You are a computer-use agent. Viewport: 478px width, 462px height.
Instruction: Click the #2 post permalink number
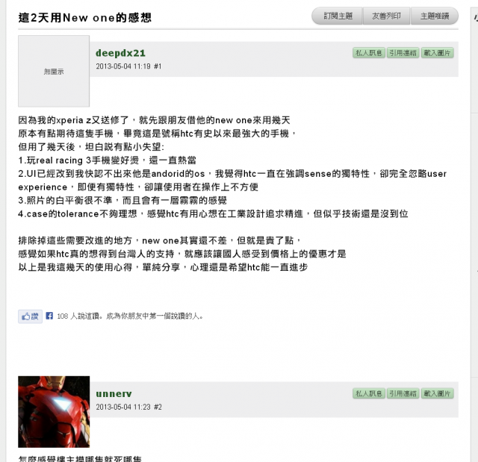click(x=158, y=408)
